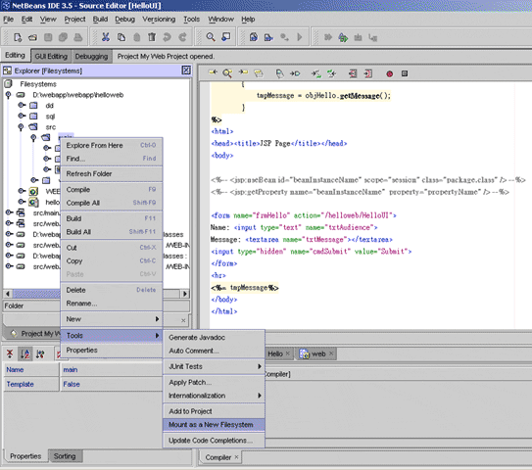The image size is (532, 470).
Task: Click the stop square icon in editor toolbar
Action: click(405, 73)
